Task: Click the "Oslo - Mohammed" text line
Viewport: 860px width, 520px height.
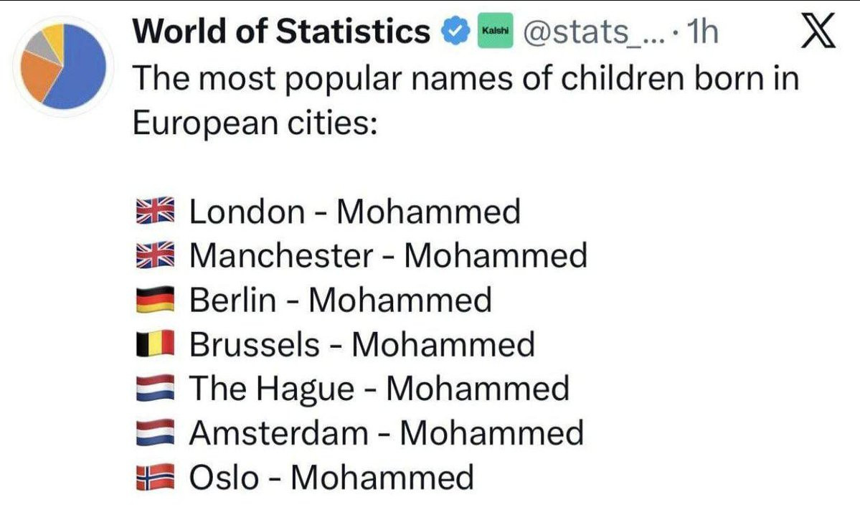Action: (x=331, y=478)
